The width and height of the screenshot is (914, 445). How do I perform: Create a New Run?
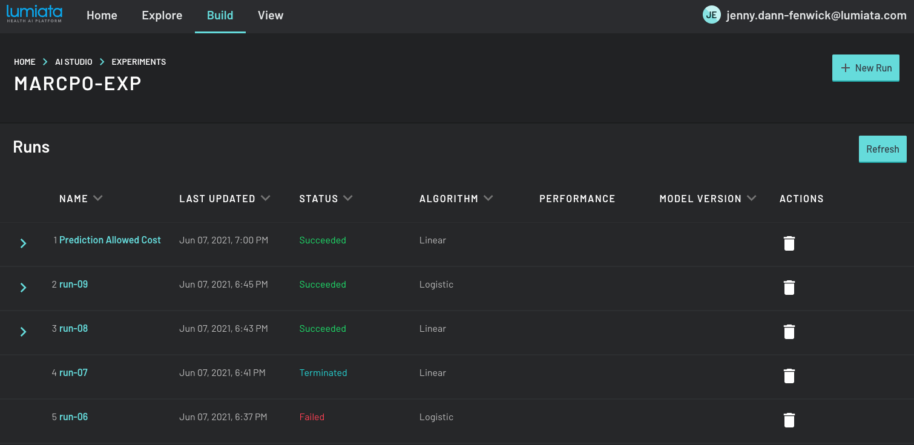tap(866, 68)
